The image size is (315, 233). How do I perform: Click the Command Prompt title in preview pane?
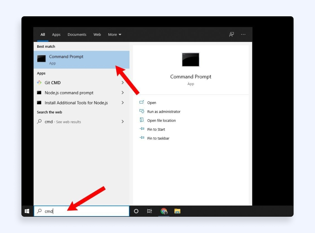click(191, 77)
